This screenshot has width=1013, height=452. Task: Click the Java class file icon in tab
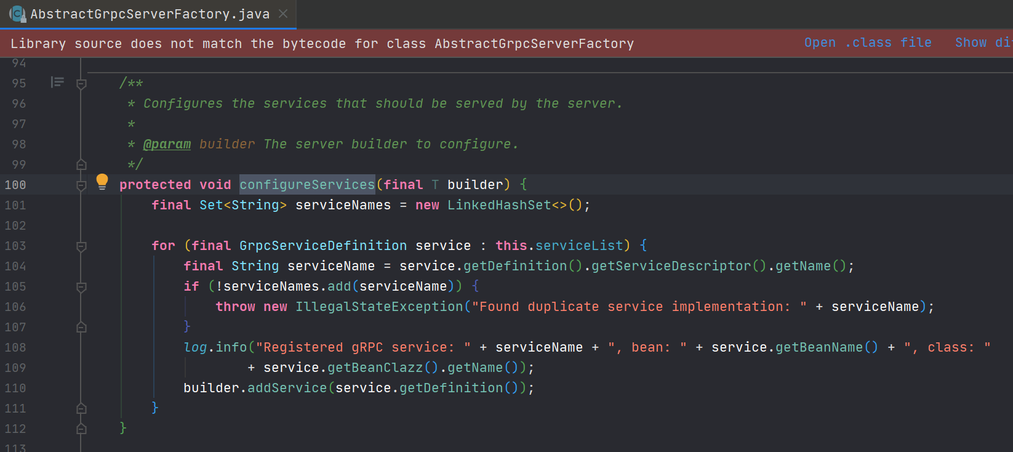pyautogui.click(x=17, y=14)
